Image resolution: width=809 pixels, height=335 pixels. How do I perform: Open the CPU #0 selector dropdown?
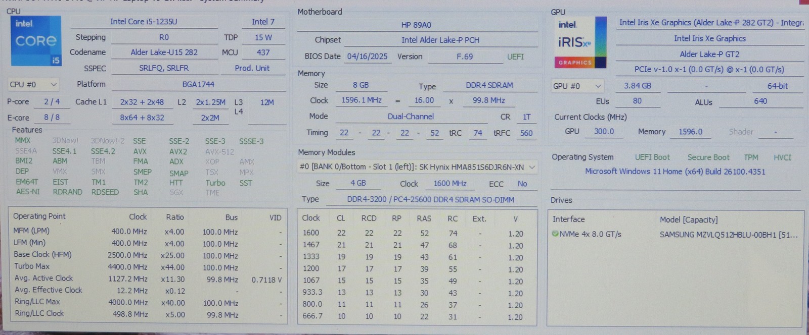tap(33, 84)
